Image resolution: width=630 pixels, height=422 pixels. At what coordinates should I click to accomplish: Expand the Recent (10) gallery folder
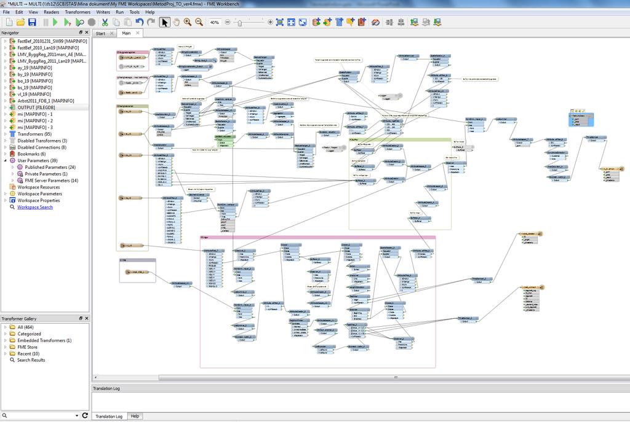point(5,354)
